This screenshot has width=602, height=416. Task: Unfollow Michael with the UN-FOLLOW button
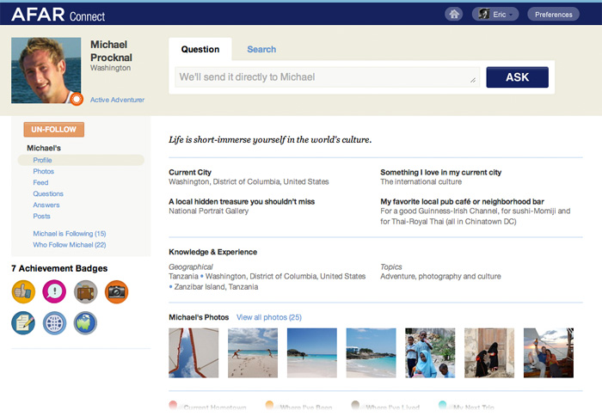(53, 130)
